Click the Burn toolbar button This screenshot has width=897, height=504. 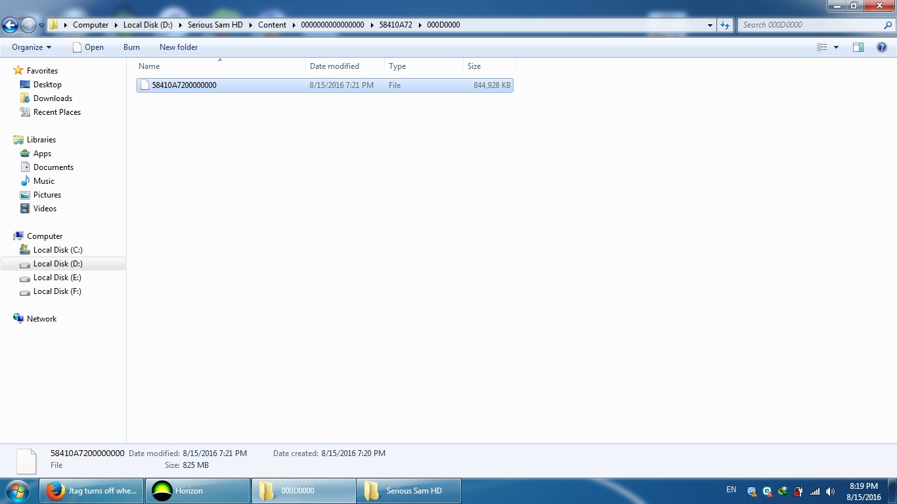(131, 47)
